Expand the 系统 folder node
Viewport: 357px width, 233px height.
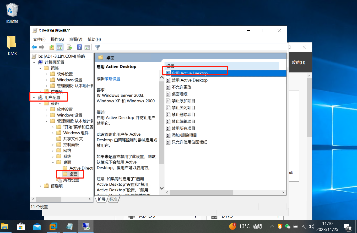(x=53, y=157)
